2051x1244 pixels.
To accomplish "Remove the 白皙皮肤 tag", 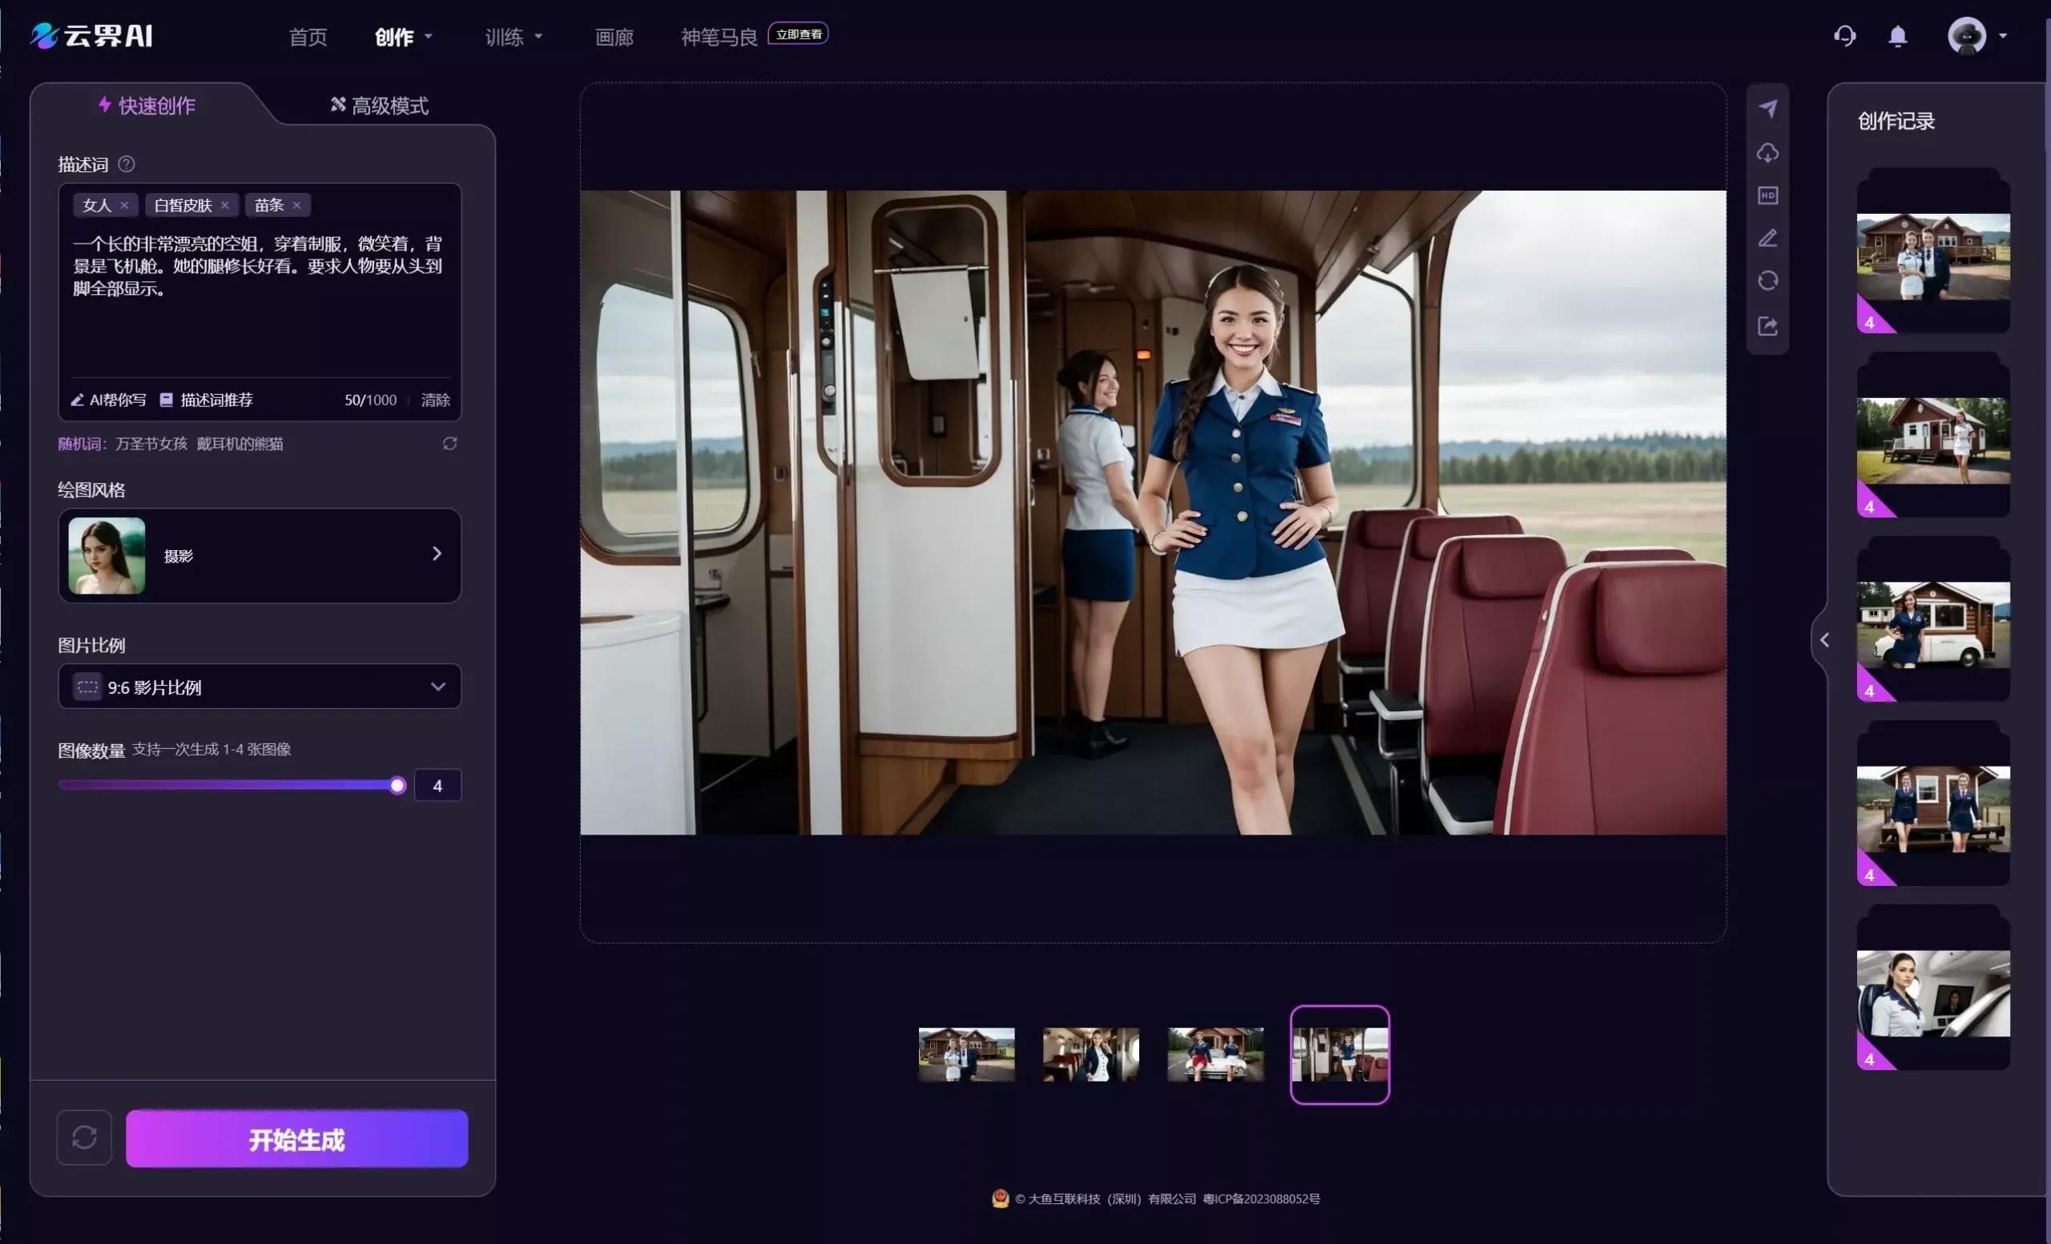I will (225, 206).
